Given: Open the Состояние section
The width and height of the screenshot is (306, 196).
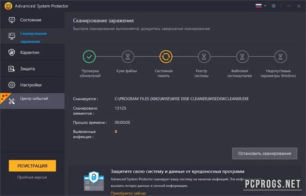Looking at the screenshot, I should [33, 20].
